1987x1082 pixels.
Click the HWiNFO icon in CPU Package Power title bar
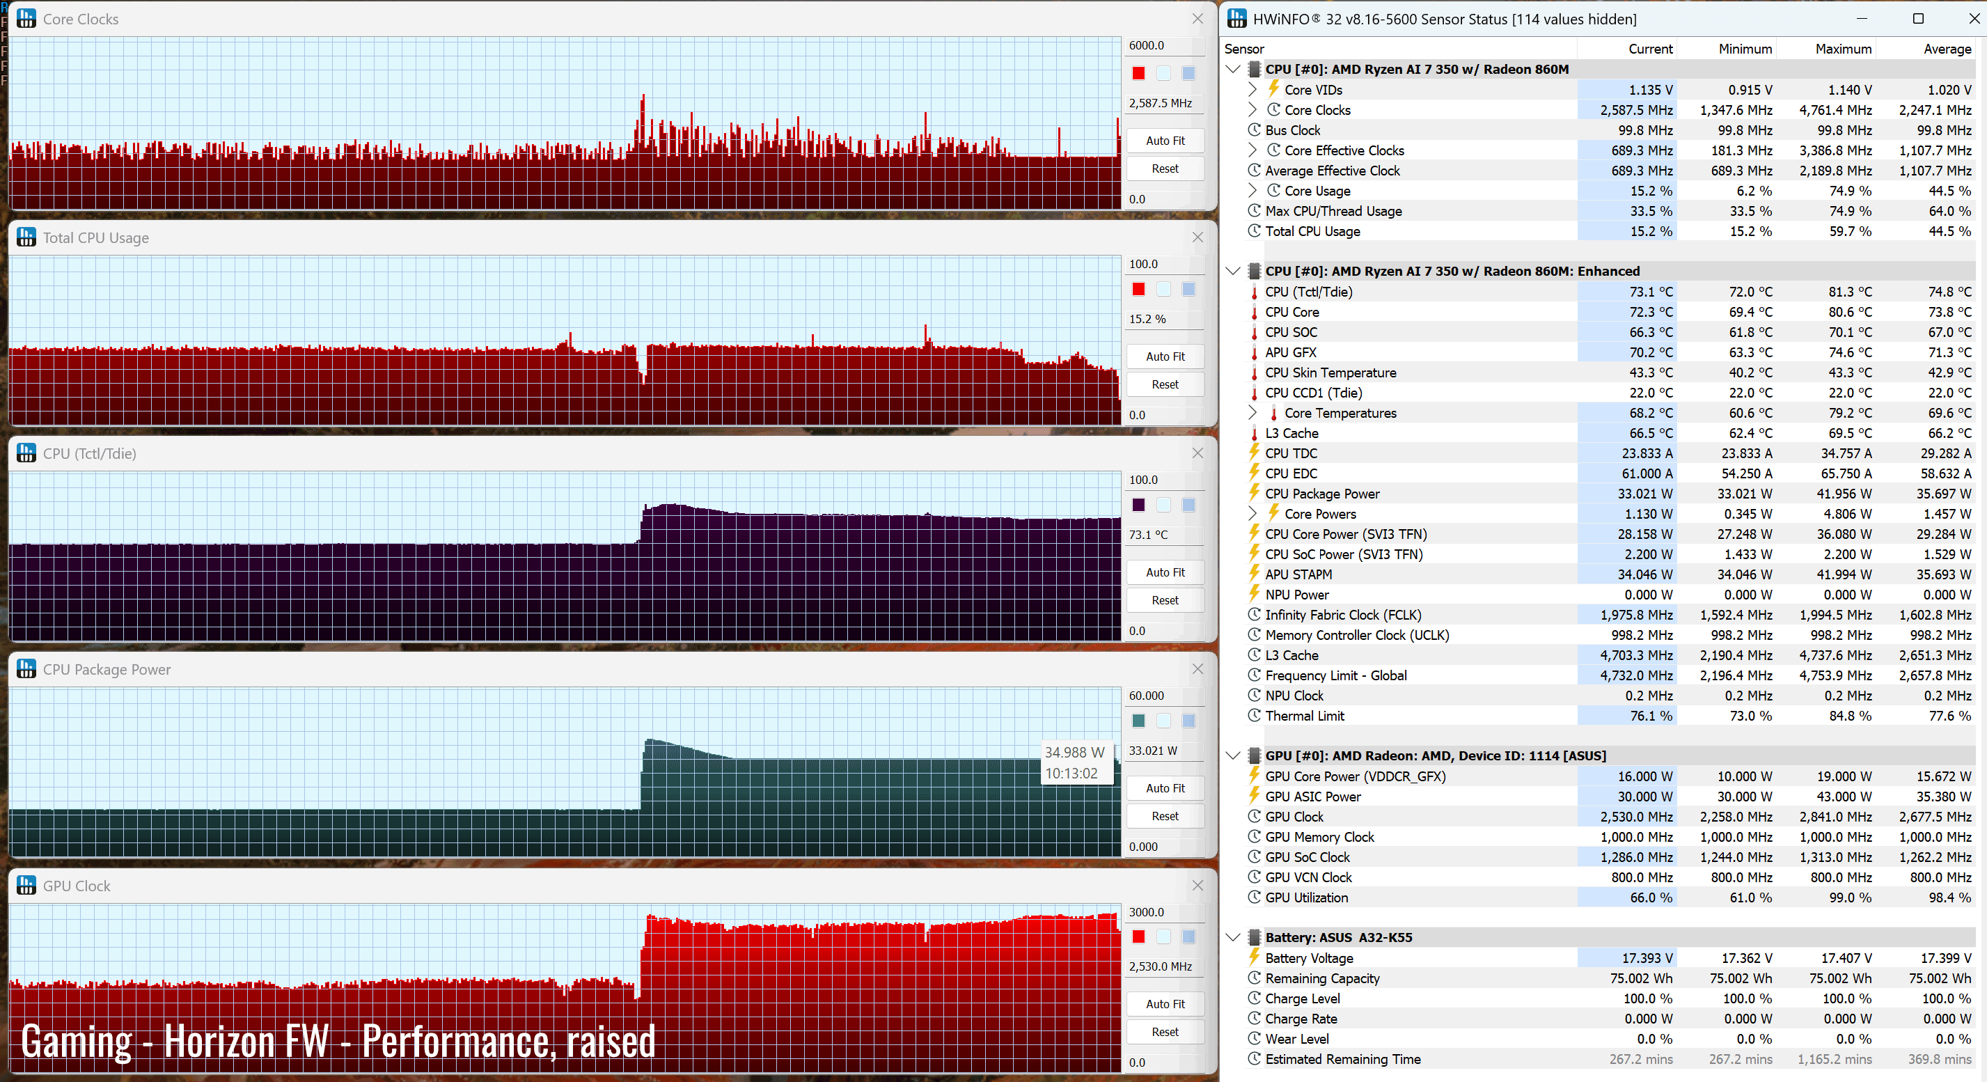click(x=26, y=669)
